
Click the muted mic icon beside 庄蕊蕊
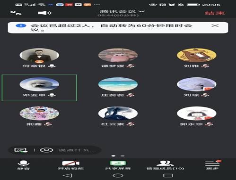131,95
